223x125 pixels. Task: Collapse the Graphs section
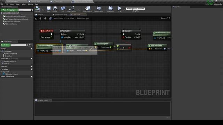(x=1, y=49)
